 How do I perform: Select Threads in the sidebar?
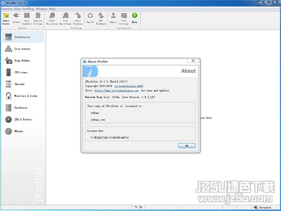click(23, 84)
